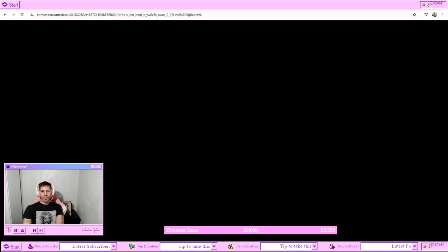Open the Start menu on the top bar
Screen dimensions: 448x252
tap(10, 5)
